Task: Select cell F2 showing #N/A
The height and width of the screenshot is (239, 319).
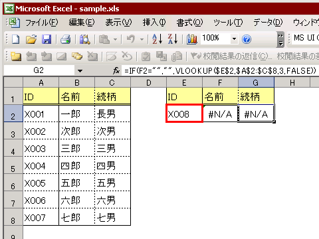Action: pyautogui.click(x=220, y=113)
